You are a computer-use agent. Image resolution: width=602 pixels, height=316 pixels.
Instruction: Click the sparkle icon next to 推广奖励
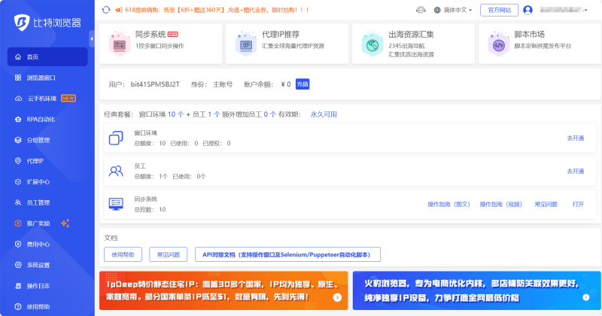pos(65,223)
